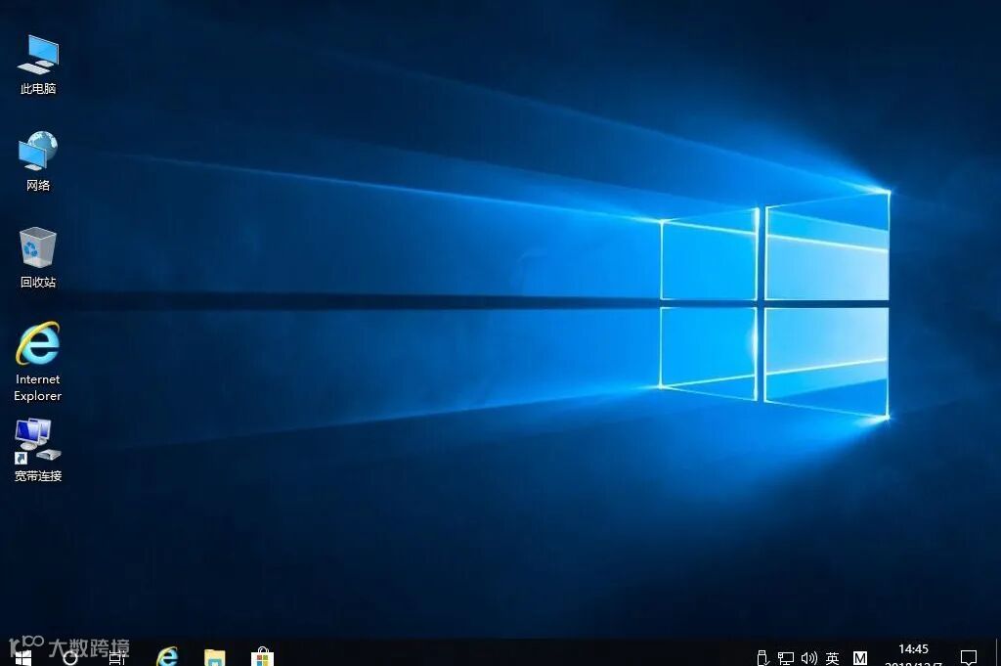Select the Internet Explorer desktop shortcut
Viewport: 1001px width, 666px height.
[38, 362]
